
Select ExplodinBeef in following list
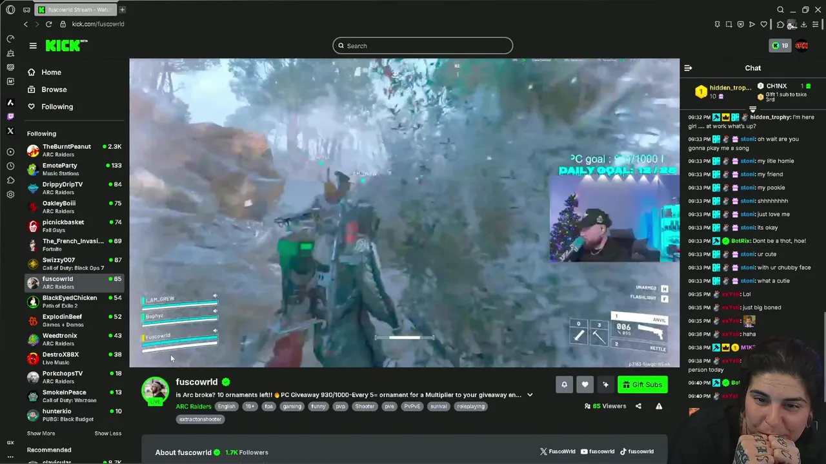click(74, 320)
